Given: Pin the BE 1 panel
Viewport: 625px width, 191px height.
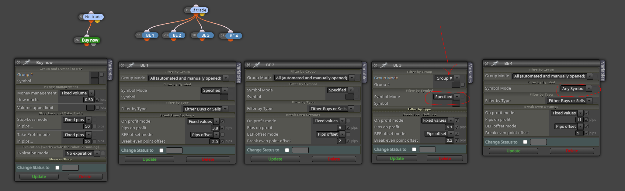Looking at the screenshot, I should point(131,65).
